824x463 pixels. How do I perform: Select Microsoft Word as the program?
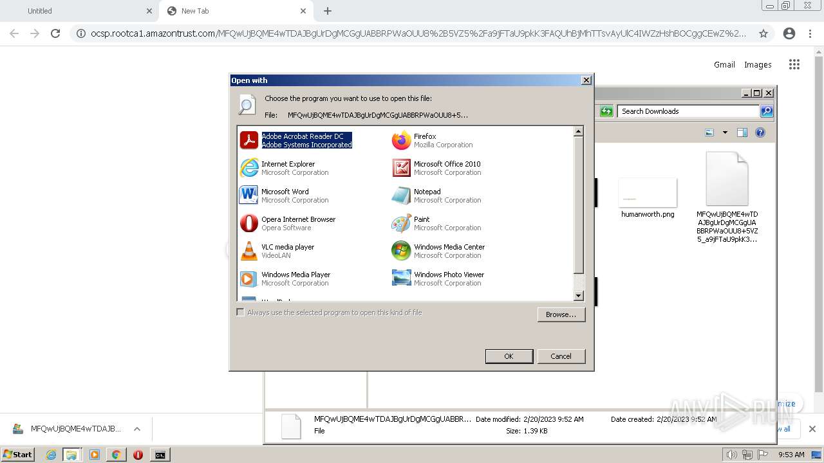284,195
